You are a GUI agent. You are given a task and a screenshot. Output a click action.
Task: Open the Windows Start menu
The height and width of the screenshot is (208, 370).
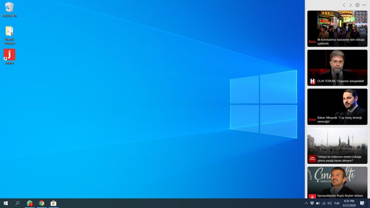point(6,203)
